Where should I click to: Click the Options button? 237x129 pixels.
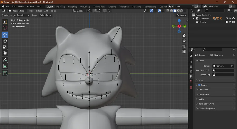(x=181, y=15)
